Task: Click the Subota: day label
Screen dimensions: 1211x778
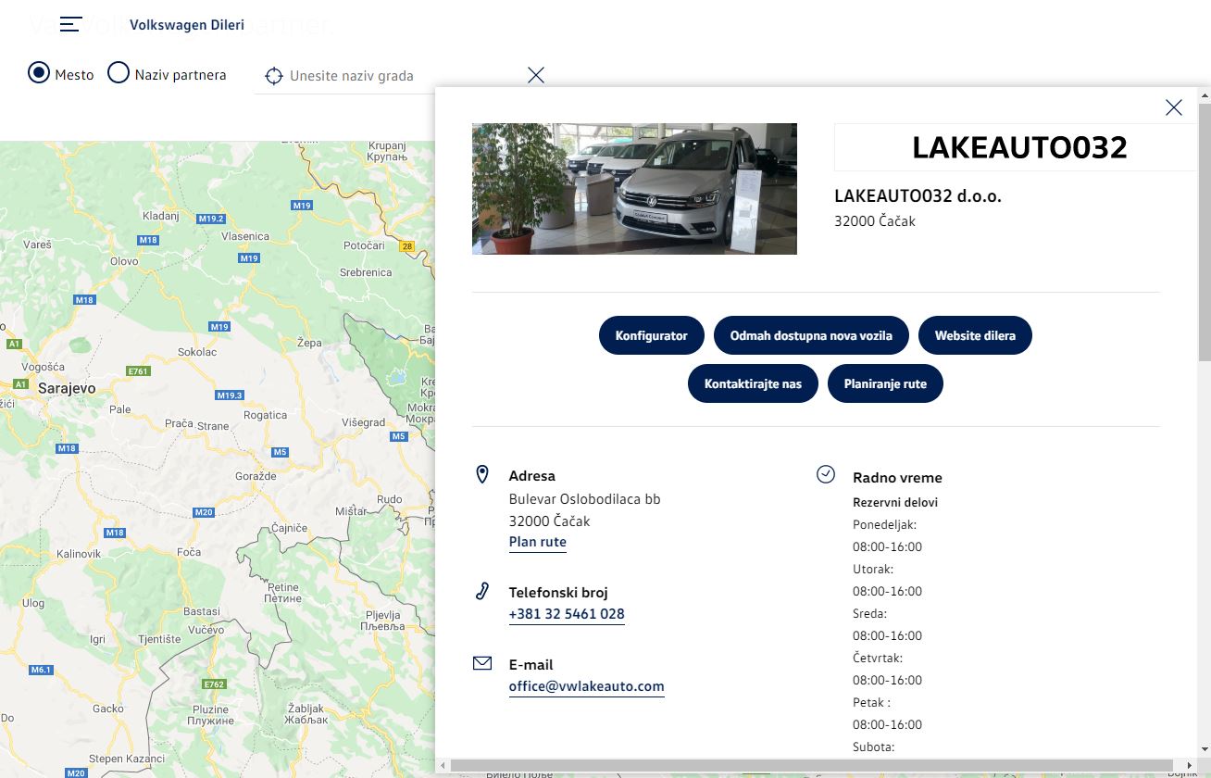Action: [x=874, y=747]
